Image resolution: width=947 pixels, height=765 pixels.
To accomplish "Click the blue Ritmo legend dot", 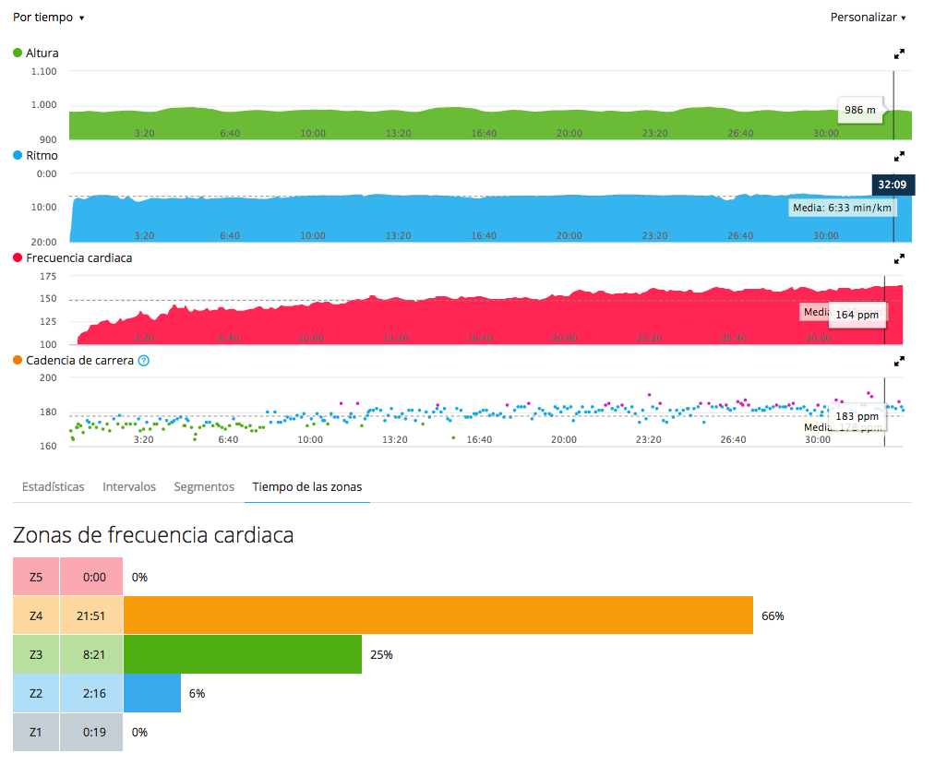I will (x=18, y=155).
